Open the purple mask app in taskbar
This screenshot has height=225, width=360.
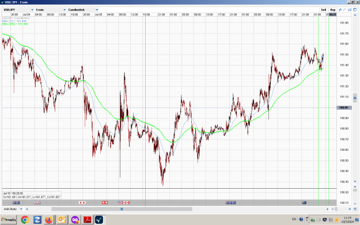[75, 220]
